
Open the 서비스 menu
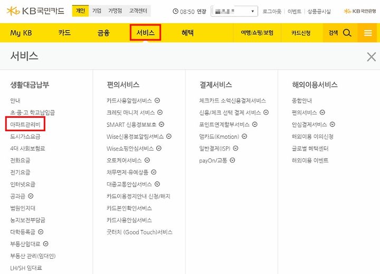point(146,33)
